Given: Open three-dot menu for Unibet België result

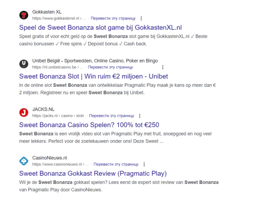Looking at the screenshot, I should 163,67.
